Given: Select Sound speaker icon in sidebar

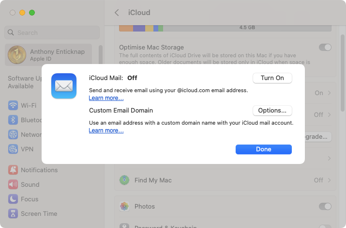Looking at the screenshot, I should click(x=13, y=184).
